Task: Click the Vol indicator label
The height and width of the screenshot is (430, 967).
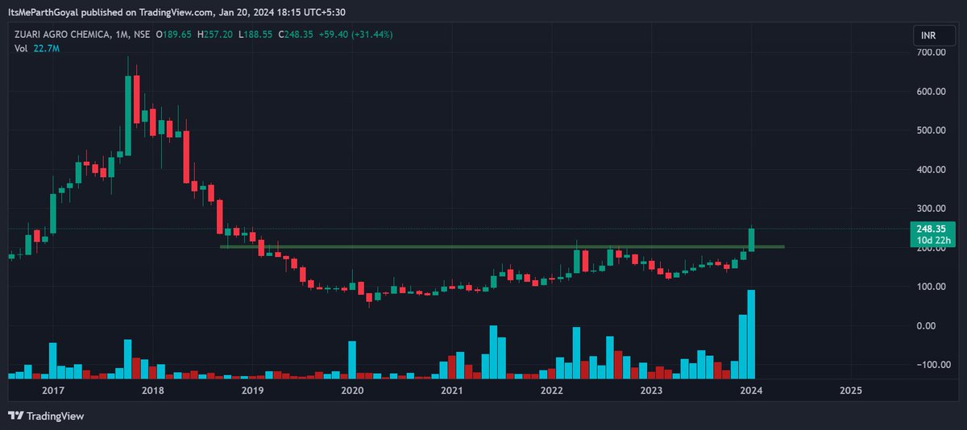Action: pyautogui.click(x=22, y=49)
